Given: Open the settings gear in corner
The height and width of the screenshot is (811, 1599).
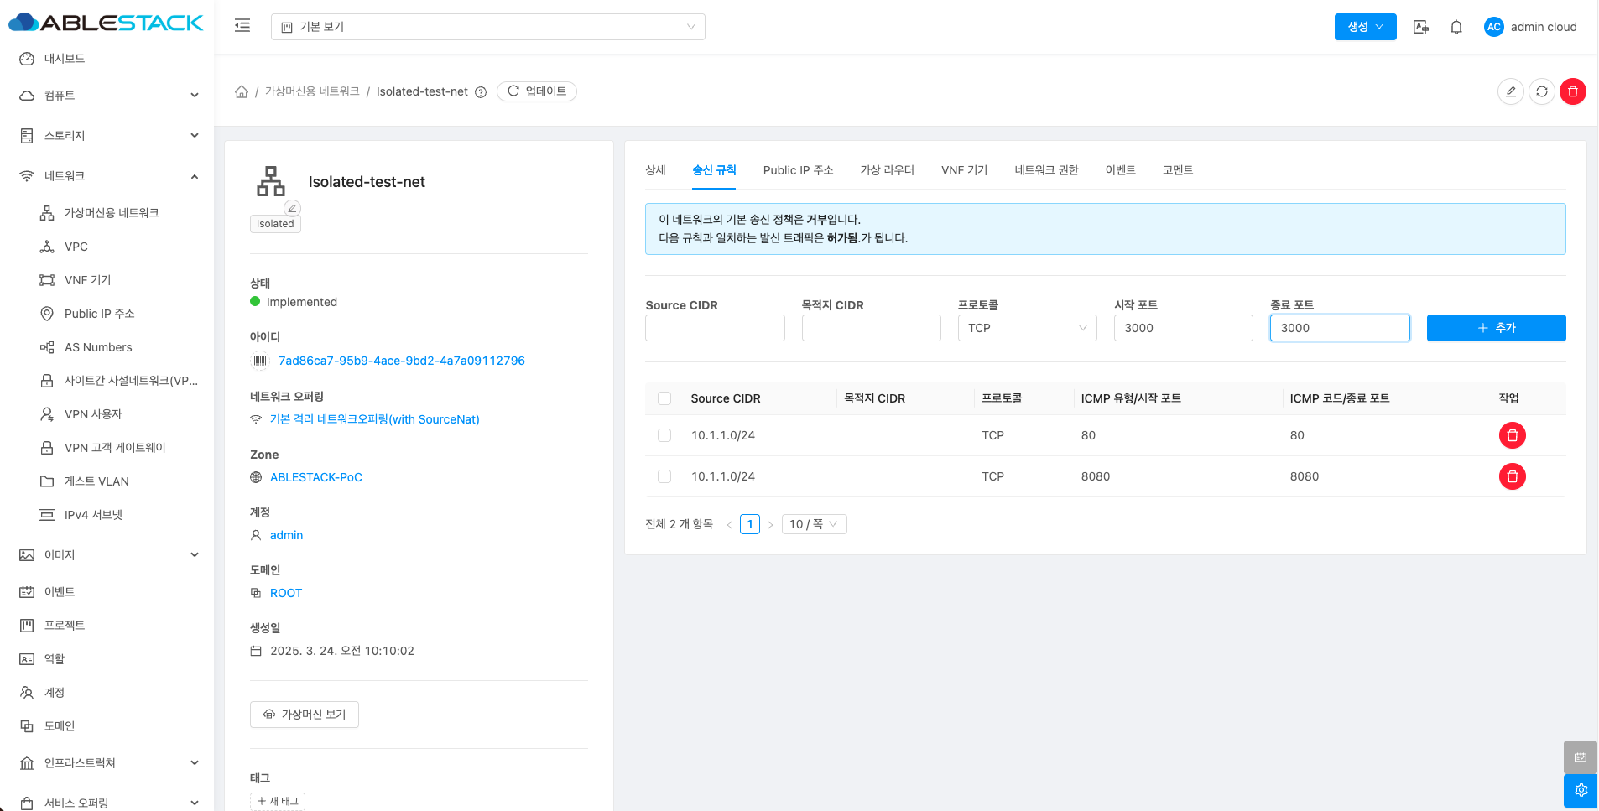Looking at the screenshot, I should [1581, 790].
